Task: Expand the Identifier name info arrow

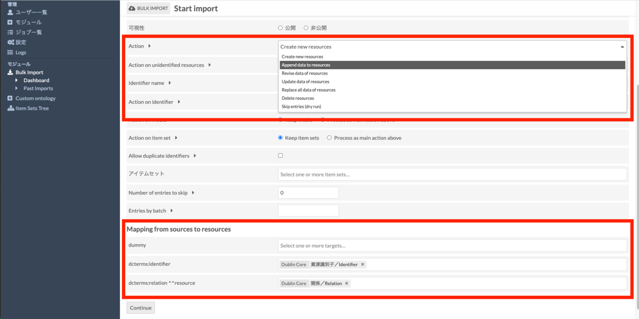Action: click(x=169, y=83)
